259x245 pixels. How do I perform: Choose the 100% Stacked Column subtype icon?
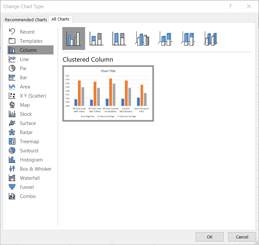pyautogui.click(x=119, y=39)
